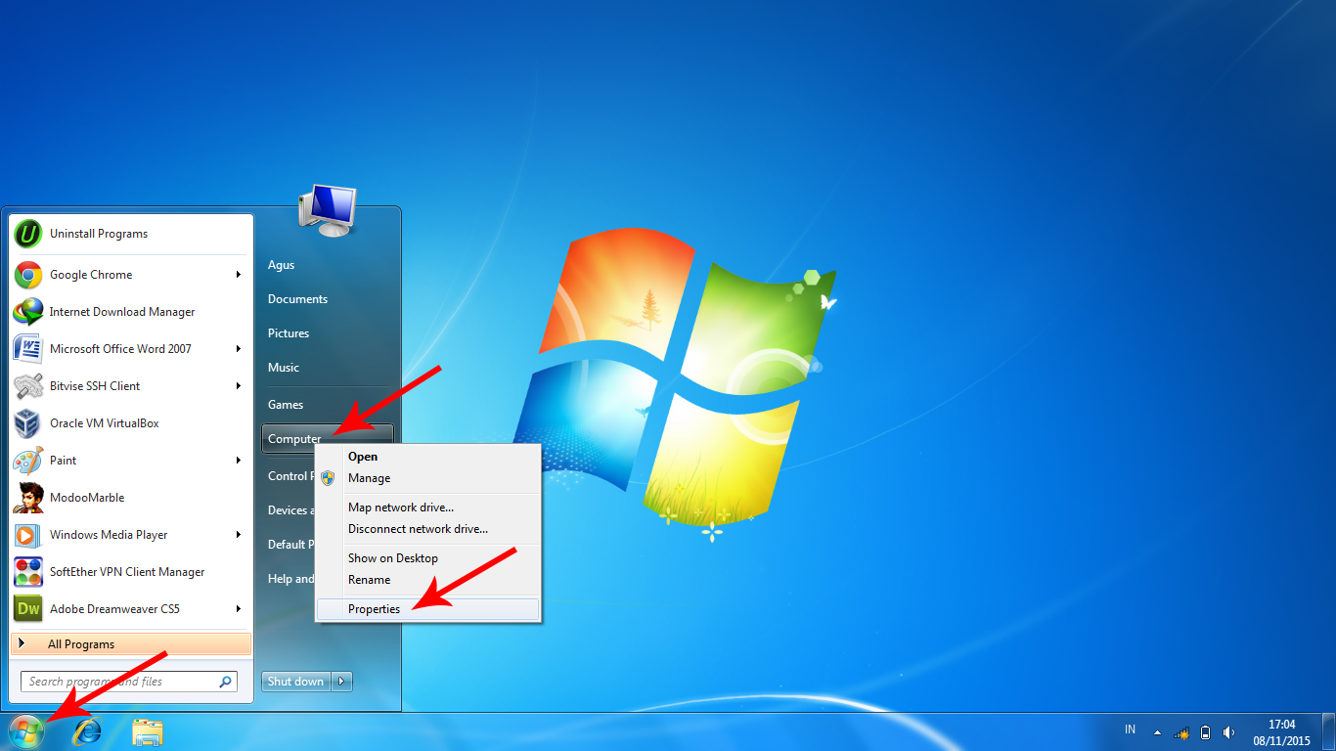This screenshot has height=751, width=1336.
Task: Show hidden tray icons
Action: (x=1156, y=731)
